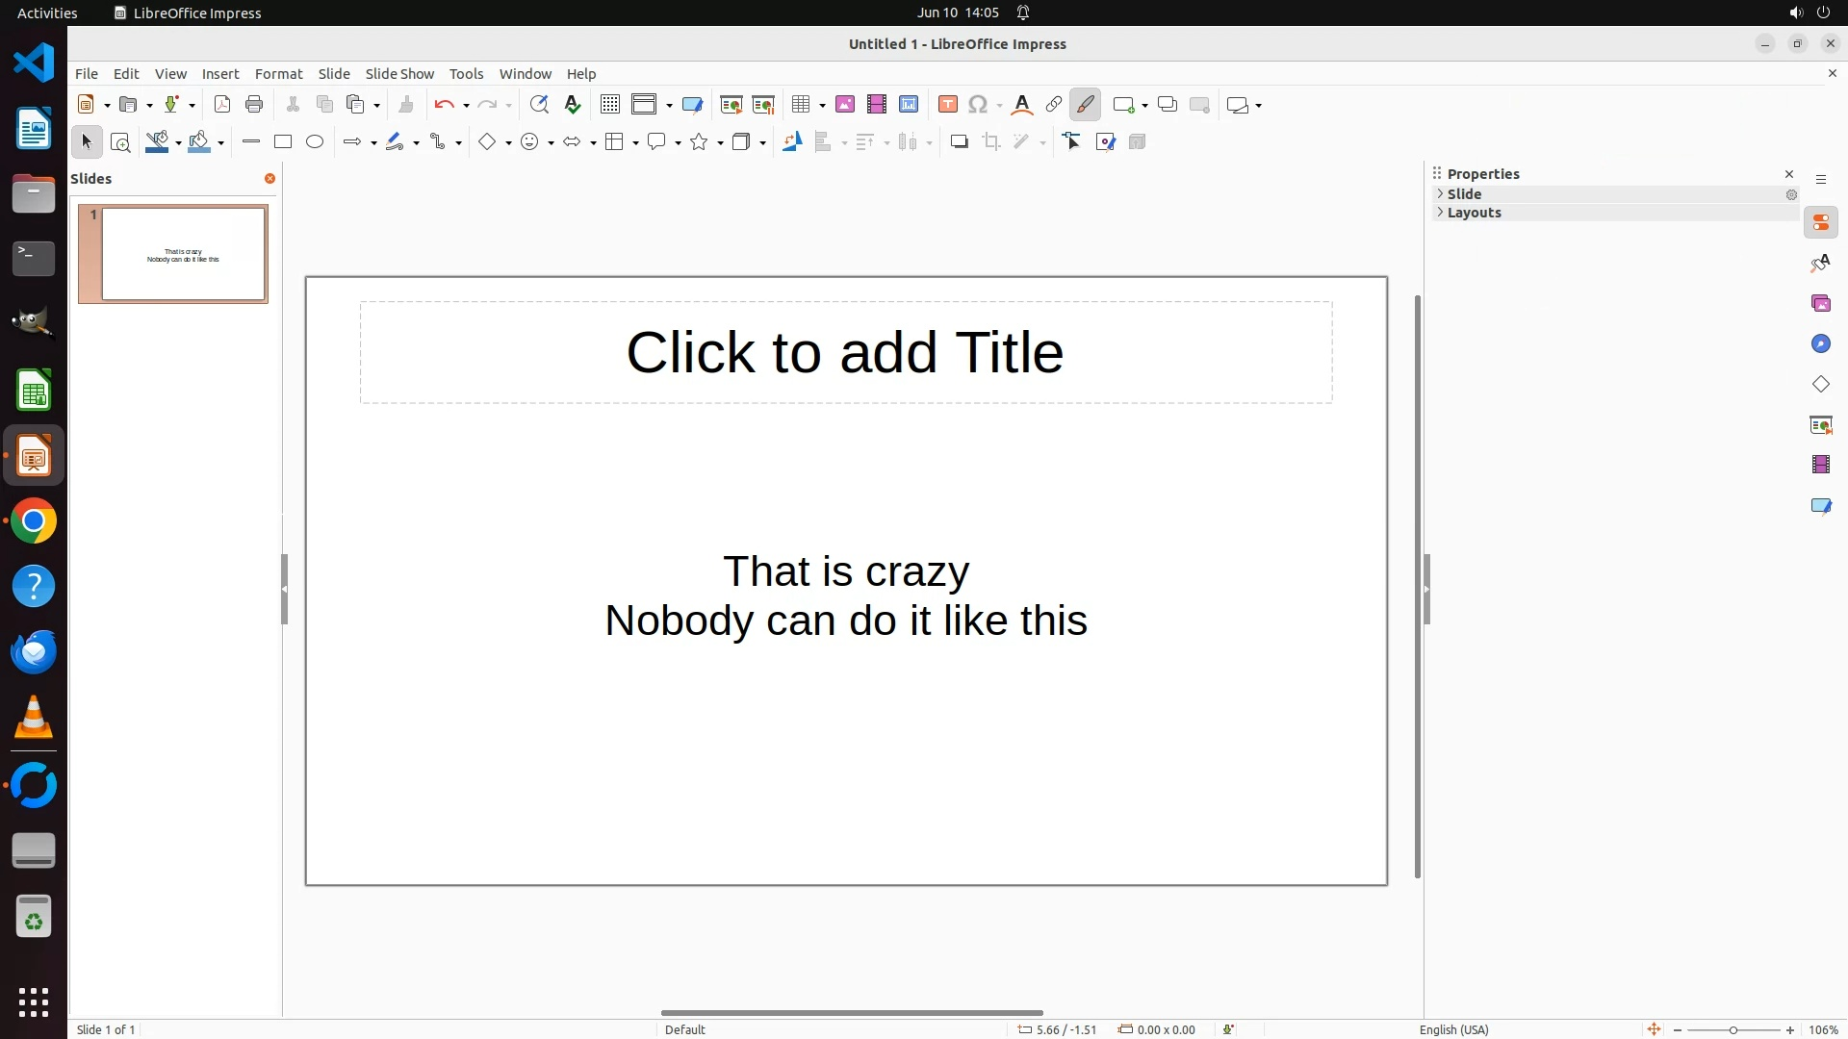Open the Gallery sidebar icon
Viewport: 1848px width, 1039px height.
pos(1820,304)
